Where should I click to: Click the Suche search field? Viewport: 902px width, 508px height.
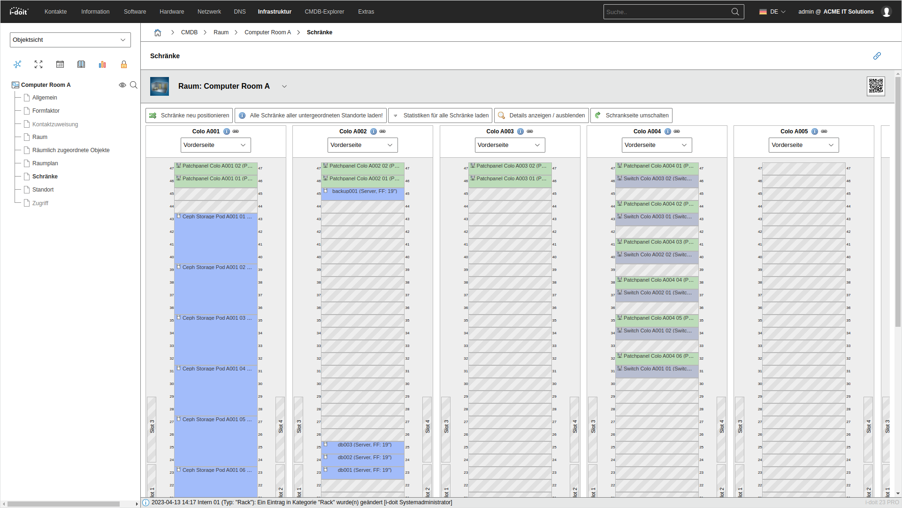click(666, 12)
